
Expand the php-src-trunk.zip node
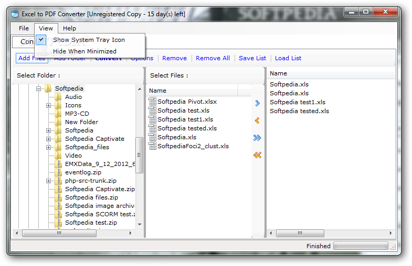[x=48, y=181]
